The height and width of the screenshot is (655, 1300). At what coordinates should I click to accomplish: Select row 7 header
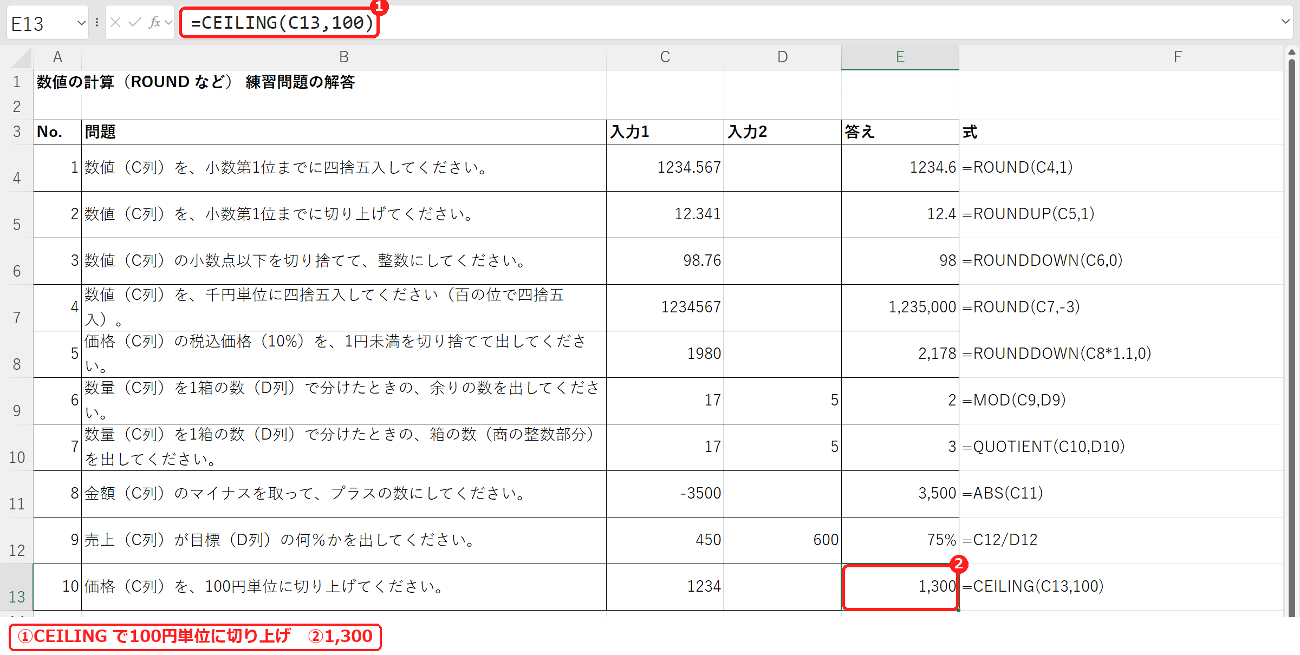pyautogui.click(x=17, y=308)
